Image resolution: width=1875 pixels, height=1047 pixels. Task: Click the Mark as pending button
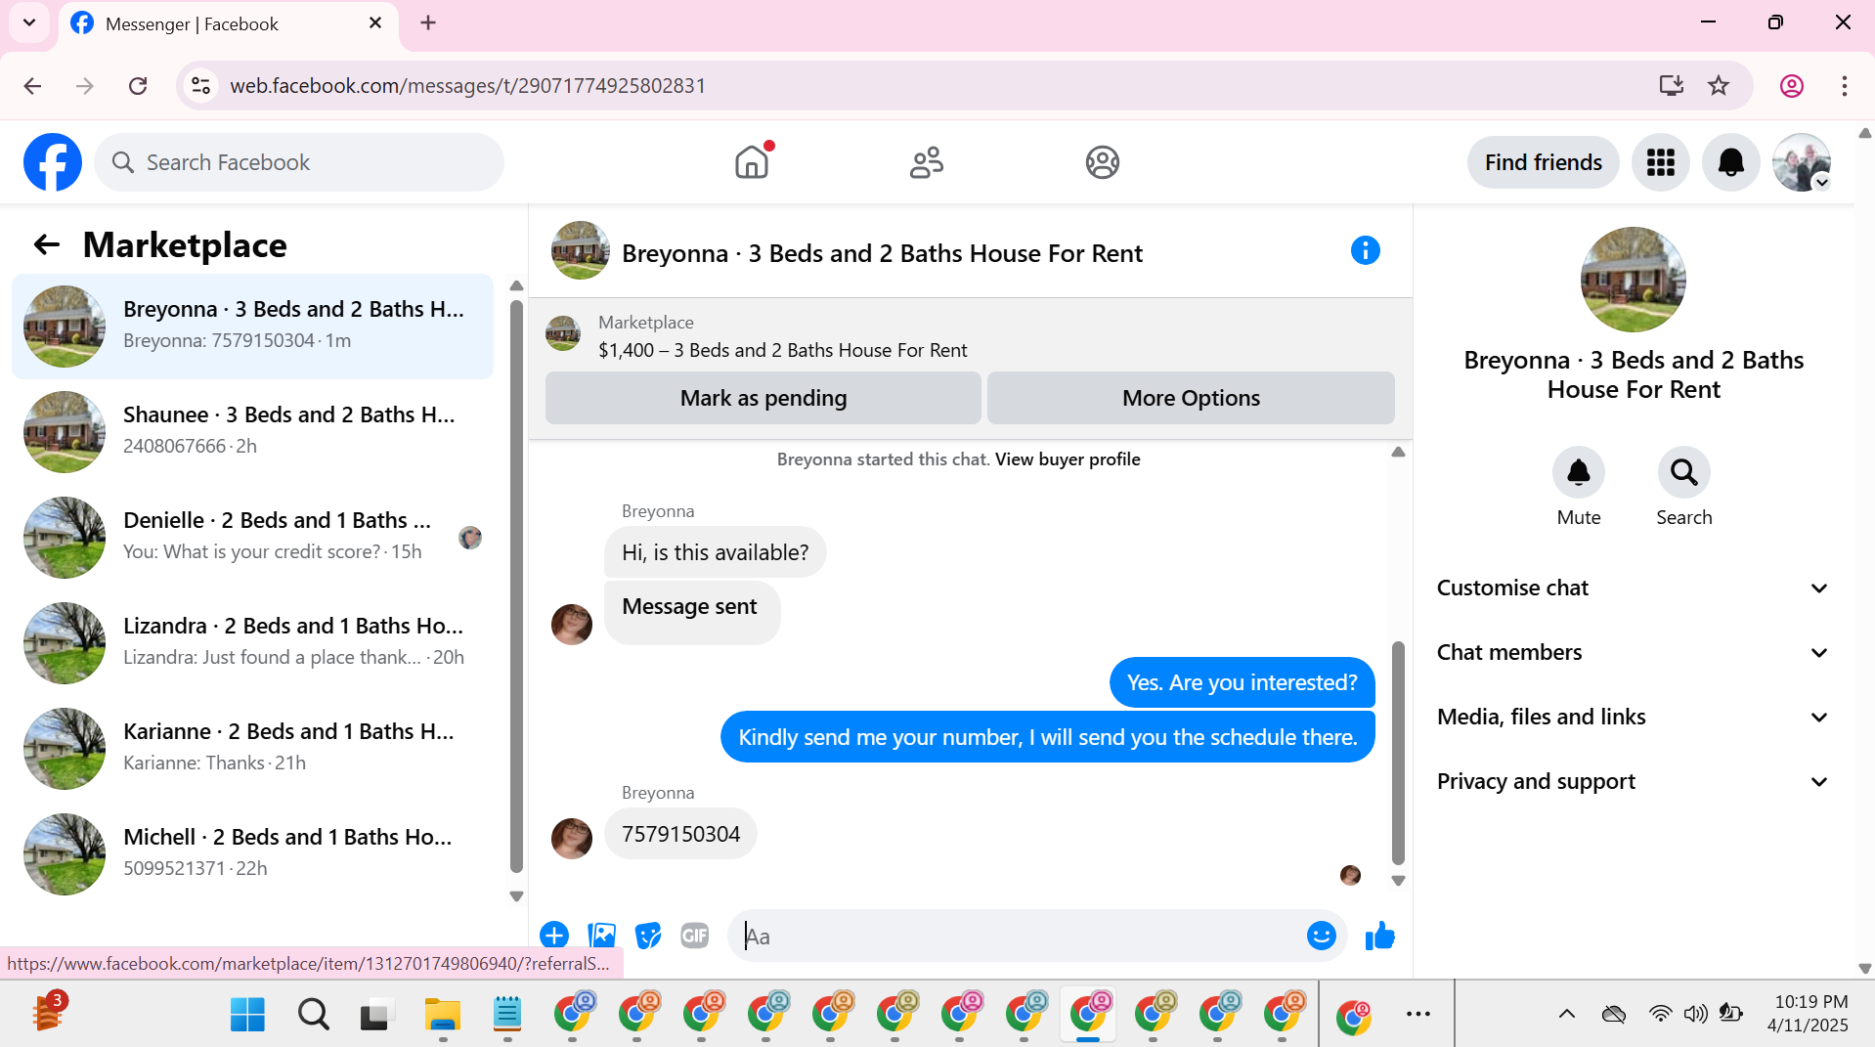[x=763, y=398]
